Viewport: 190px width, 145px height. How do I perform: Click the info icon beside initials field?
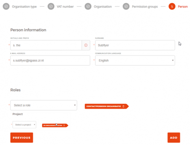click(86, 45)
